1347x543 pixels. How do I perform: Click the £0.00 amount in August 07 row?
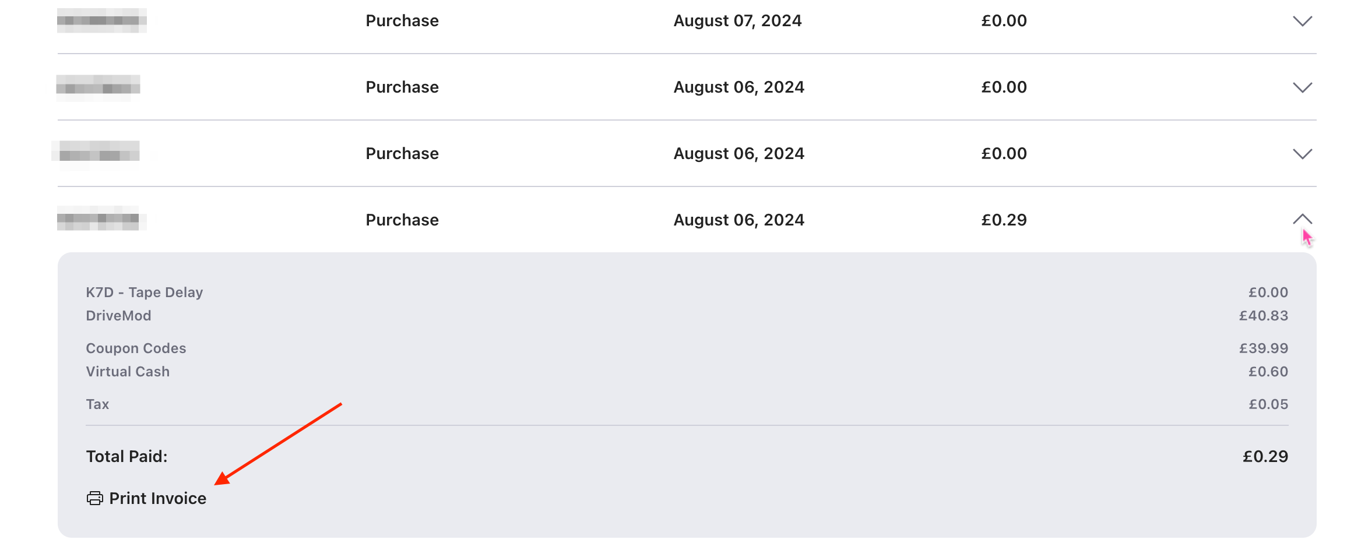coord(1004,21)
